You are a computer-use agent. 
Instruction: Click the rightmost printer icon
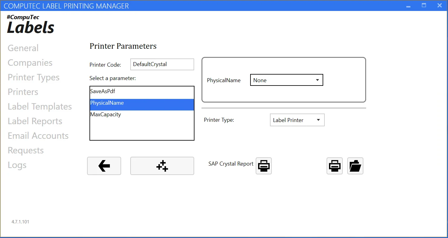[x=334, y=166]
